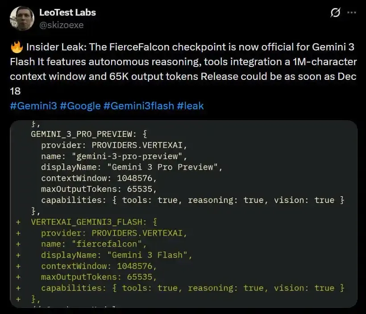
Task: Visit the @skizoexe handle link
Action: 61,25
